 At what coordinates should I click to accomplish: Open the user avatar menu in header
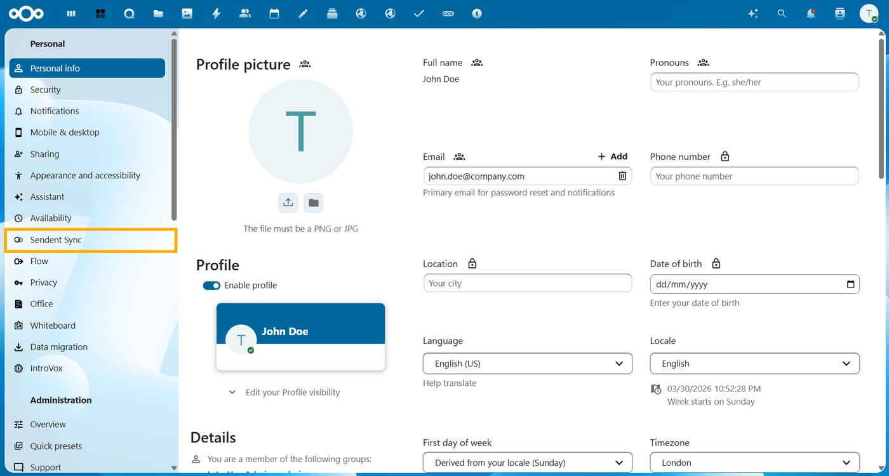[x=869, y=13]
